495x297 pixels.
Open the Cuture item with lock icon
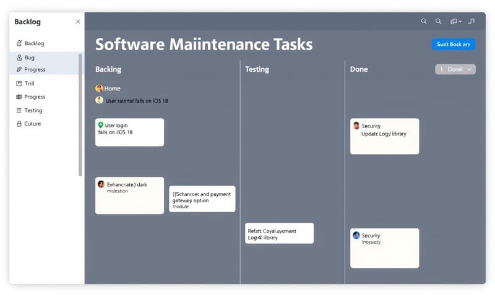click(x=32, y=124)
